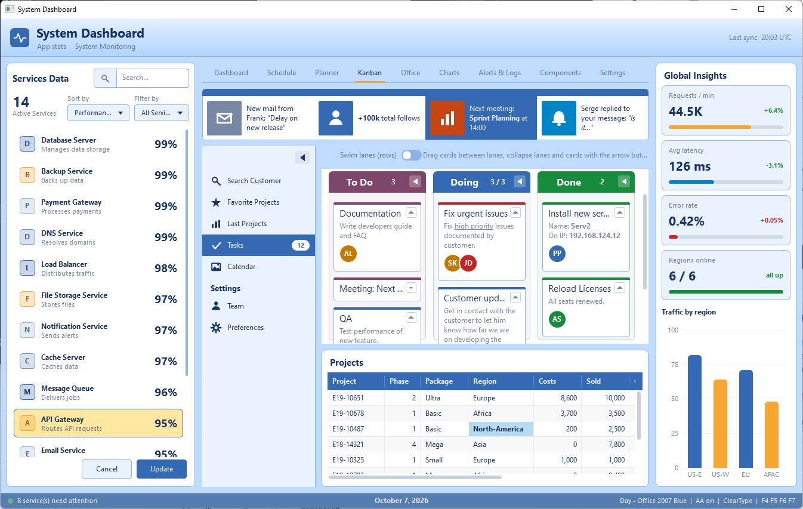Expand the Meeting card with its arrow
Image resolution: width=803 pixels, height=509 pixels.
coord(410,288)
